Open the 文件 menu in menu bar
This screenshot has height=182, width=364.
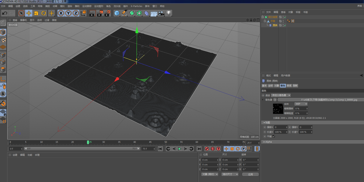pyautogui.click(x=3, y=6)
